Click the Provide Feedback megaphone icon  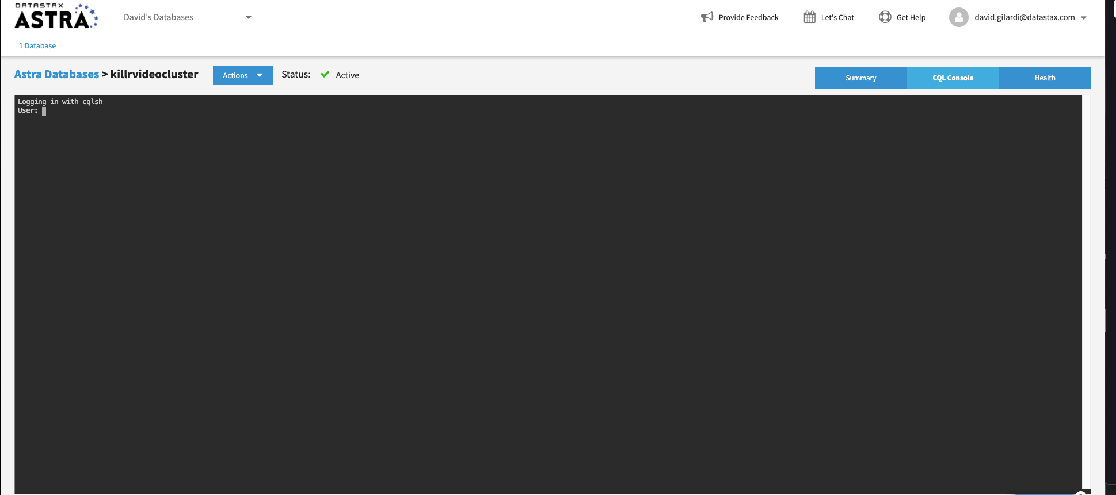707,17
